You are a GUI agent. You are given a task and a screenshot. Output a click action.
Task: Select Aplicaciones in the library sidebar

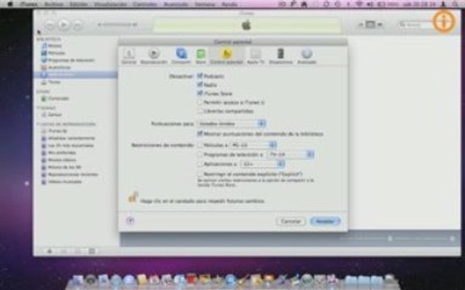click(76, 75)
